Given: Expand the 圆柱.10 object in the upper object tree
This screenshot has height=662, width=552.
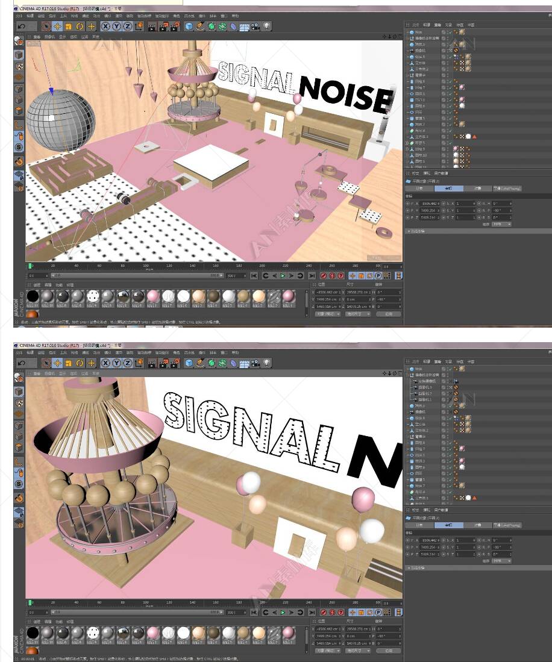Looking at the screenshot, I should tap(407, 155).
